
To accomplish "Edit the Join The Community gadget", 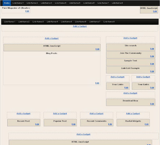I will [152, 56].
